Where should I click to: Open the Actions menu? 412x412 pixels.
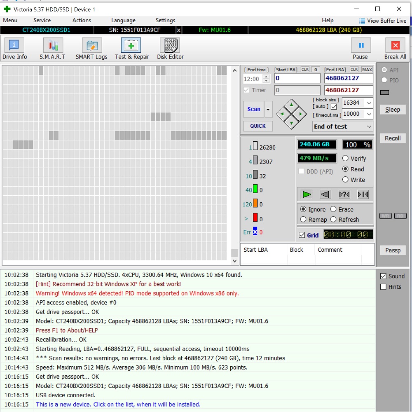[x=82, y=21]
